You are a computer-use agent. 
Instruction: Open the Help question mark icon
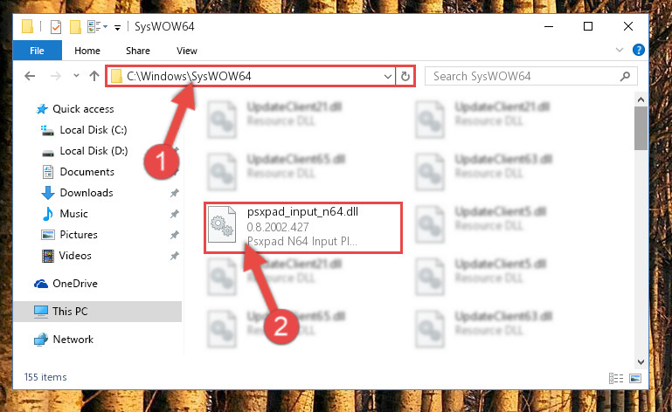[x=639, y=50]
